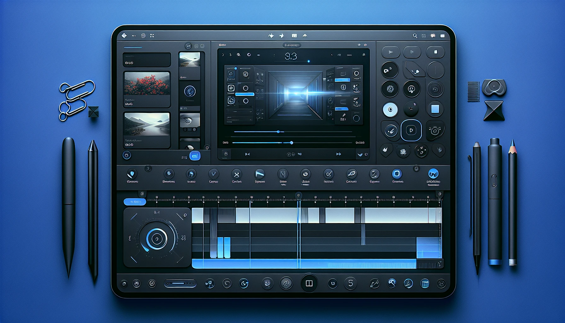Select the shield icon at toolbar's left end
The width and height of the screenshot is (565, 323).
[x=132, y=174]
